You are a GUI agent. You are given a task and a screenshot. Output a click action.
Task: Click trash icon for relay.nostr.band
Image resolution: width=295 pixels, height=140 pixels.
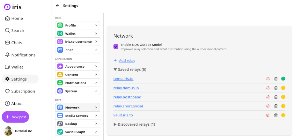pos(276,97)
